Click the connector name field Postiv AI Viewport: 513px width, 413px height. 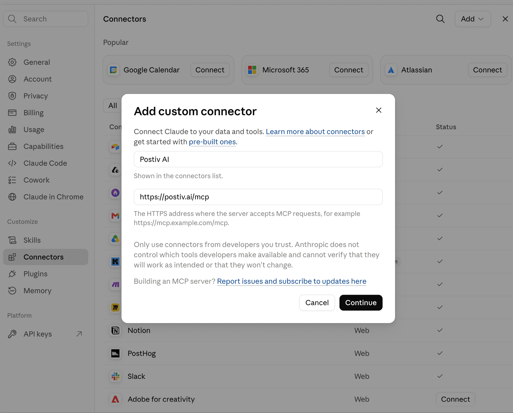tap(258, 159)
